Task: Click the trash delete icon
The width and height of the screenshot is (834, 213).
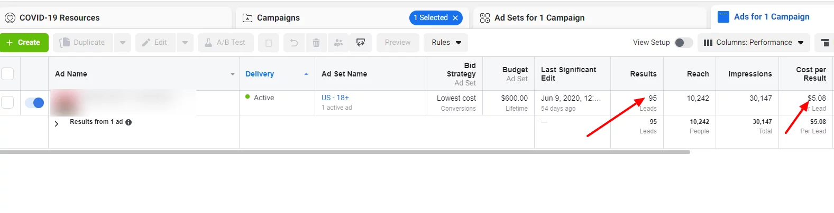Action: click(x=316, y=43)
